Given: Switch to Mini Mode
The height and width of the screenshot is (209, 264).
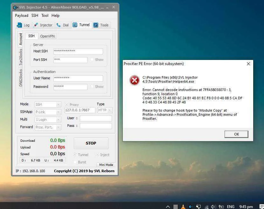Looking at the screenshot, I should (x=106, y=165).
